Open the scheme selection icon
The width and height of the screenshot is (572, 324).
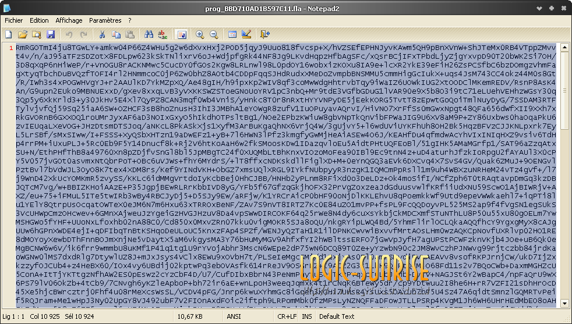tap(232, 35)
